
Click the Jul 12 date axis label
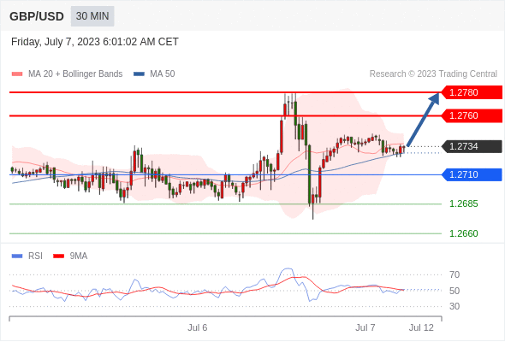pos(421,328)
